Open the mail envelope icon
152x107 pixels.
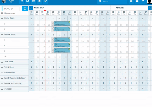137,2
